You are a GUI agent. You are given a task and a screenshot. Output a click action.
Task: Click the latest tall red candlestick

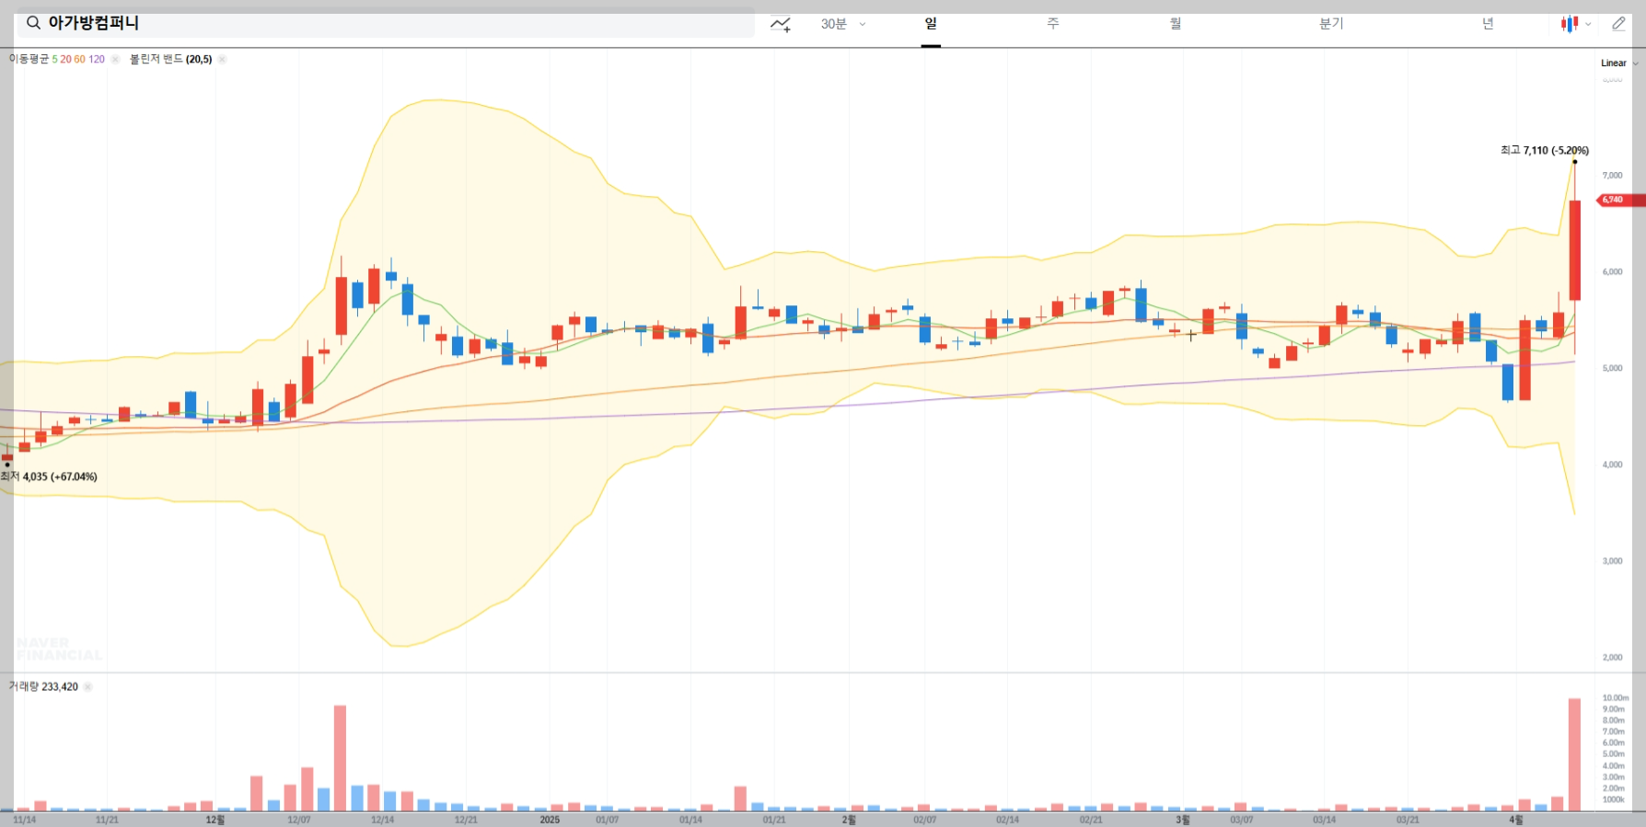(x=1575, y=250)
